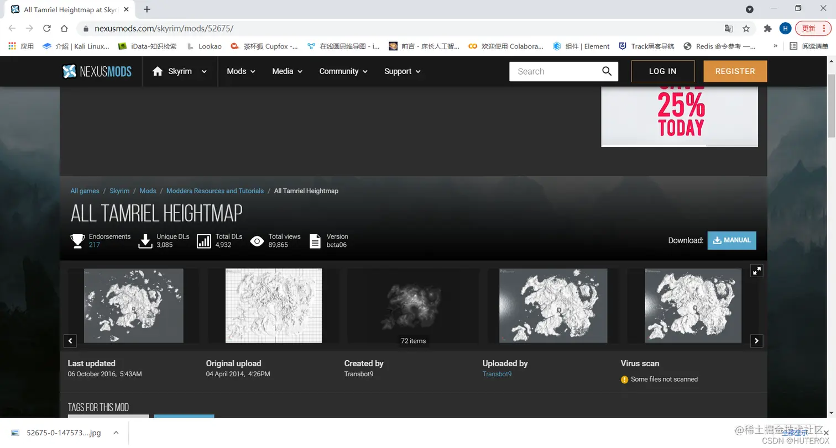The height and width of the screenshot is (448, 836).
Task: Click the virus scan warning icon
Action: point(625,380)
